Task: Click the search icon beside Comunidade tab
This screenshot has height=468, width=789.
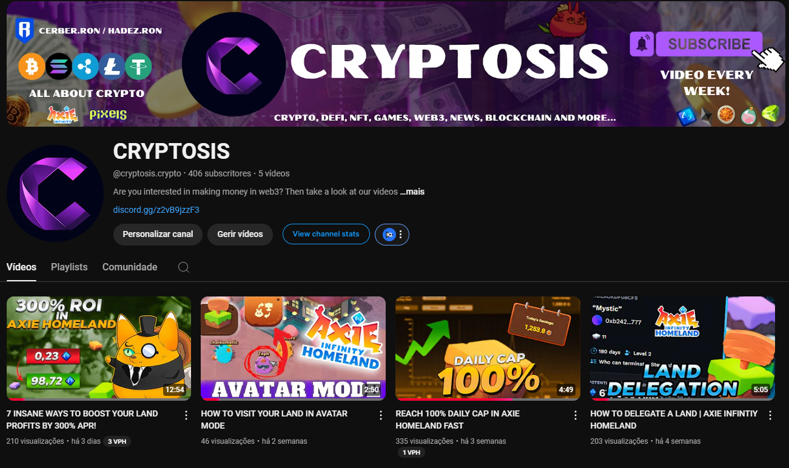Action: coord(184,267)
